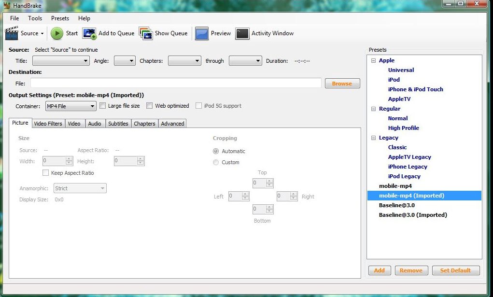The width and height of the screenshot is (493, 297).
Task: Open the Container format dropdown
Action: [91, 105]
